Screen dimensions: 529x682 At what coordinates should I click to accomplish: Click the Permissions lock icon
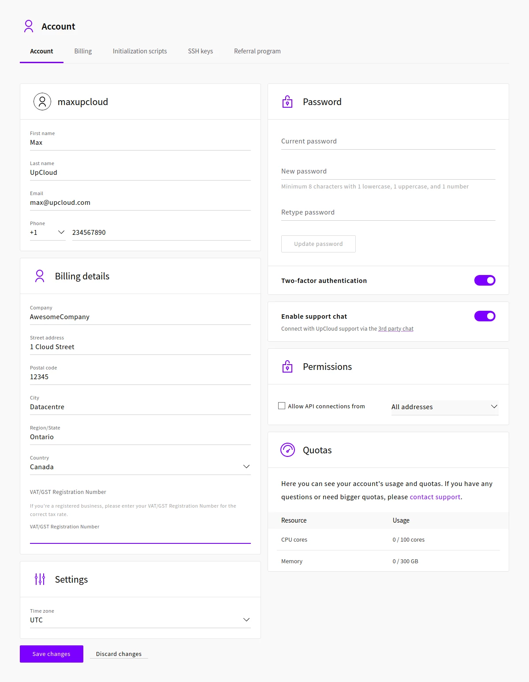point(287,367)
